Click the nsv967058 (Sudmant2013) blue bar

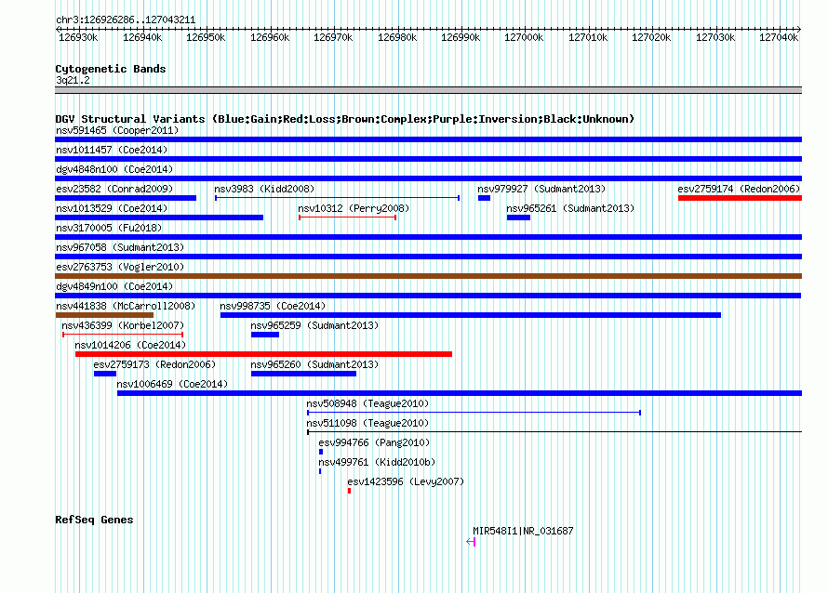click(x=428, y=257)
